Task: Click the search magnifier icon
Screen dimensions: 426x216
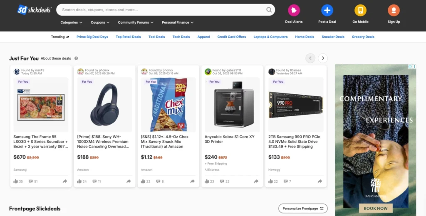Action: [x=269, y=10]
